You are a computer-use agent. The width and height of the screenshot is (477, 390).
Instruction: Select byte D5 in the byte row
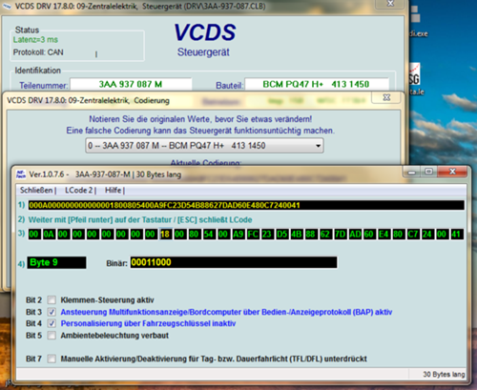point(281,235)
